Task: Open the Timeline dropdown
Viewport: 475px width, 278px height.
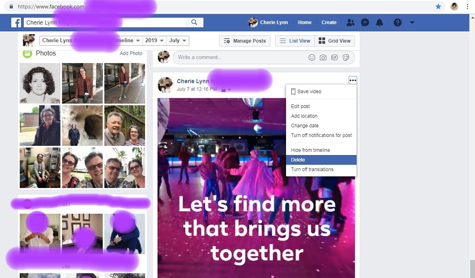Action: coord(126,41)
